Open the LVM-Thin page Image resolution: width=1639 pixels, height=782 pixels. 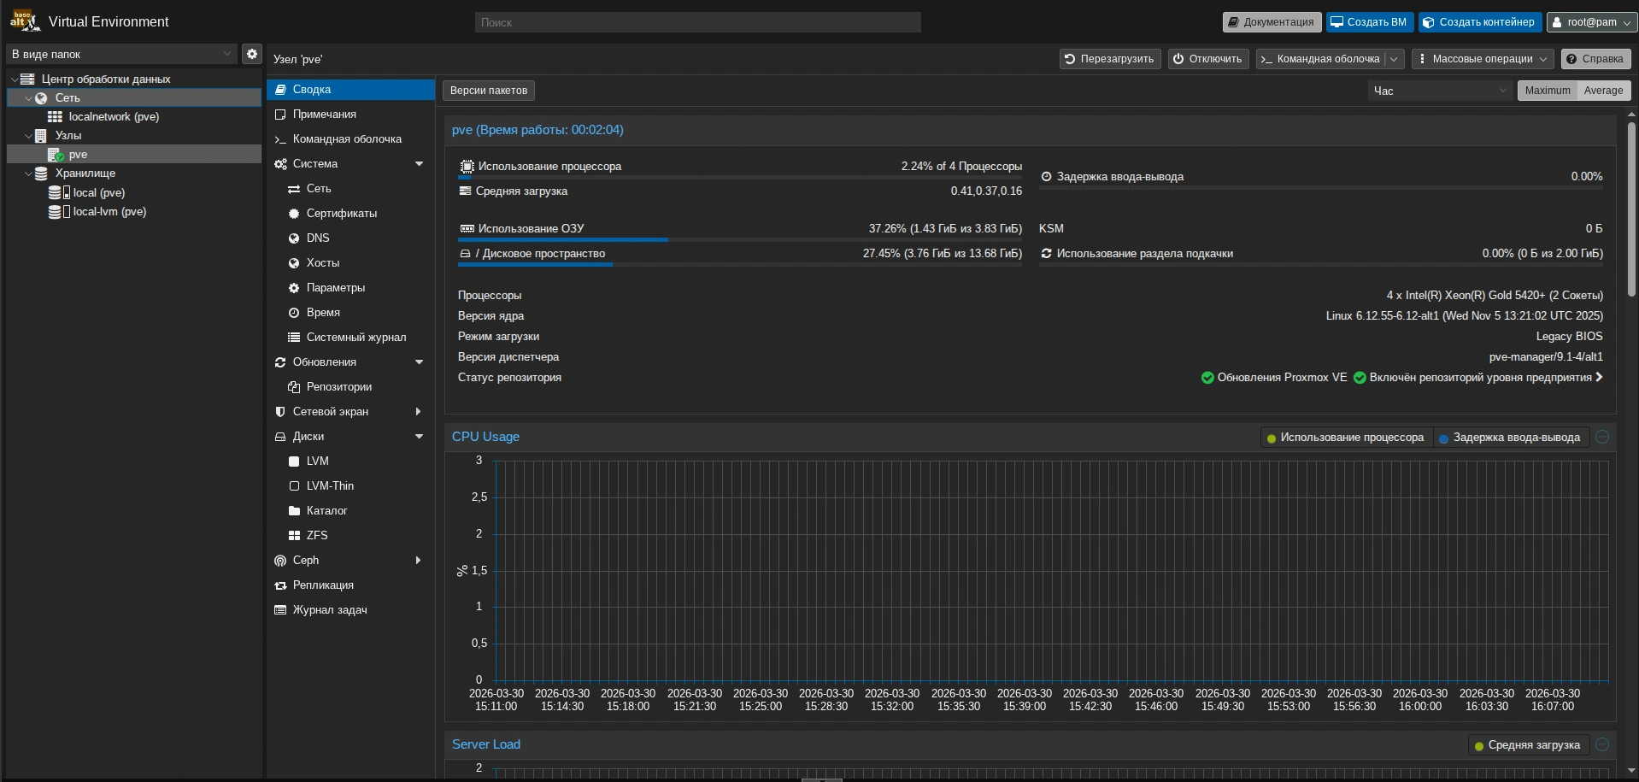coord(350,486)
